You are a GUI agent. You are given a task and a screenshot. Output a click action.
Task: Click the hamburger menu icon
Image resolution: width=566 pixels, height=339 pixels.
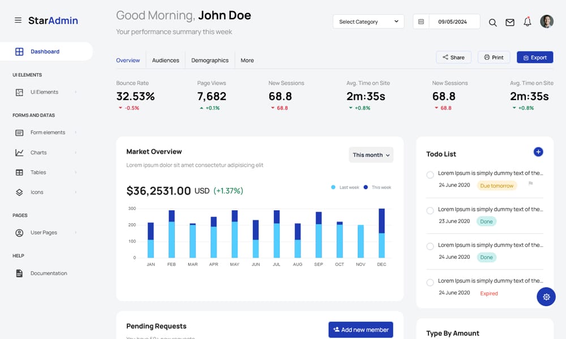point(18,20)
